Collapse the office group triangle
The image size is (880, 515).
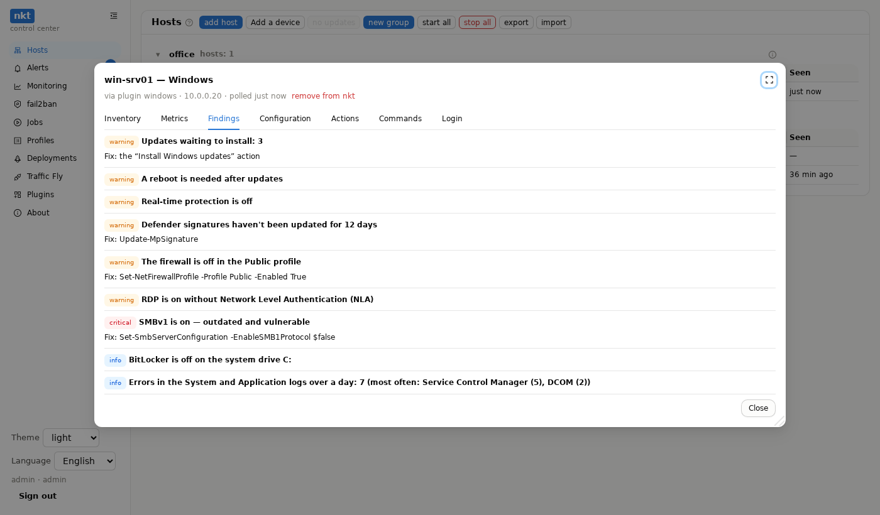[x=158, y=55]
